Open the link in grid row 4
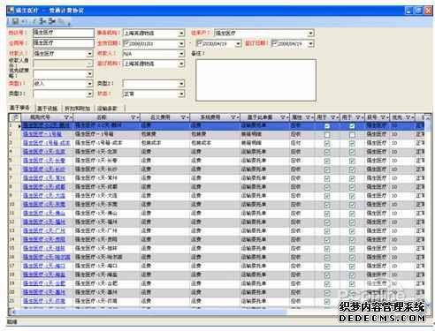This screenshot has width=435, height=331. point(44,152)
